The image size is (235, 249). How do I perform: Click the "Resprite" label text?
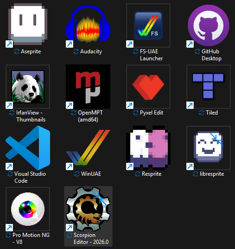click(x=152, y=174)
